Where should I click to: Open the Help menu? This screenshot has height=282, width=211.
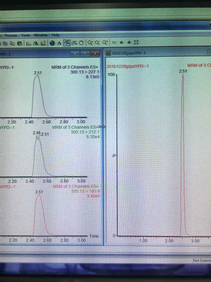pyautogui.click(x=55, y=35)
